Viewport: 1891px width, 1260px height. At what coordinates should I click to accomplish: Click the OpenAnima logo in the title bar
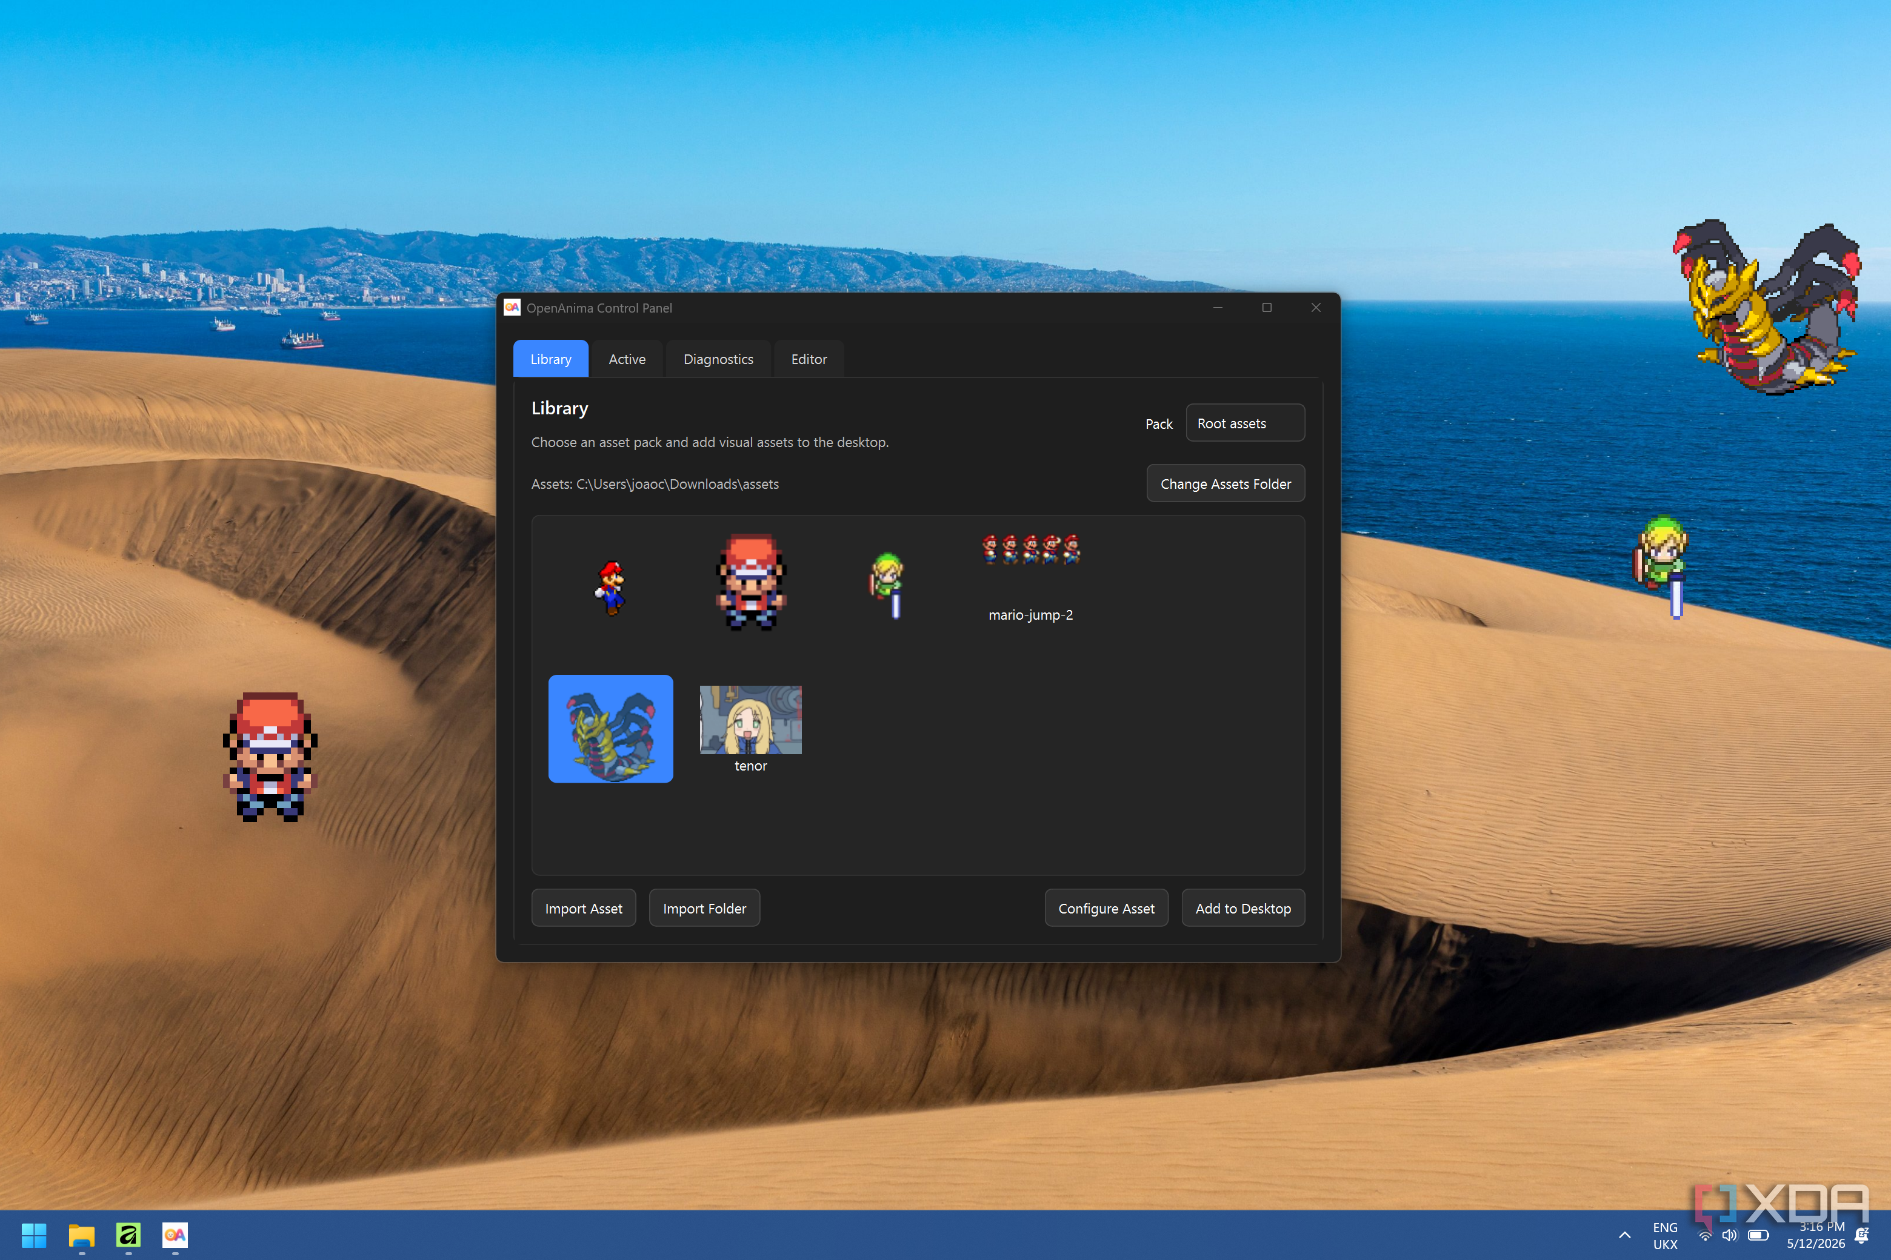point(512,308)
